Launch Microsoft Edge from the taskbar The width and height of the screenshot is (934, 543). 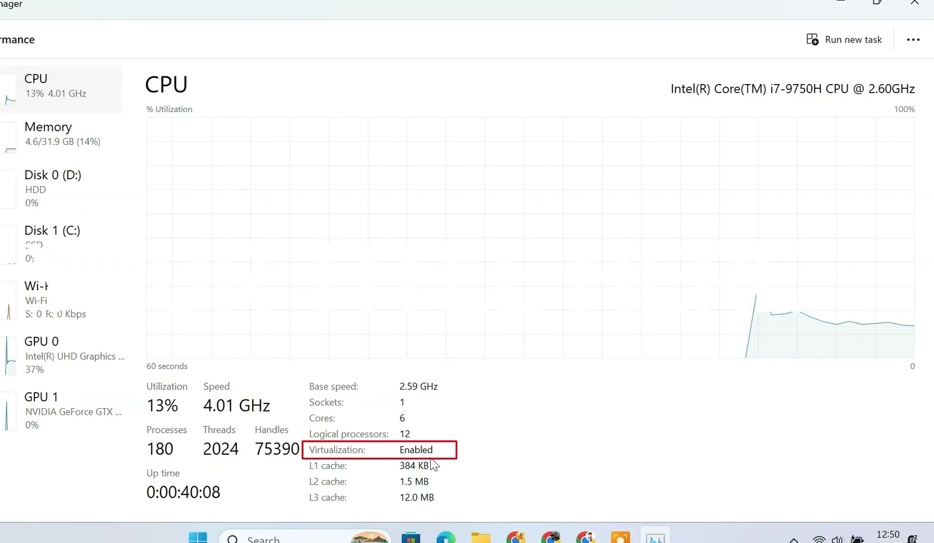[x=446, y=538]
